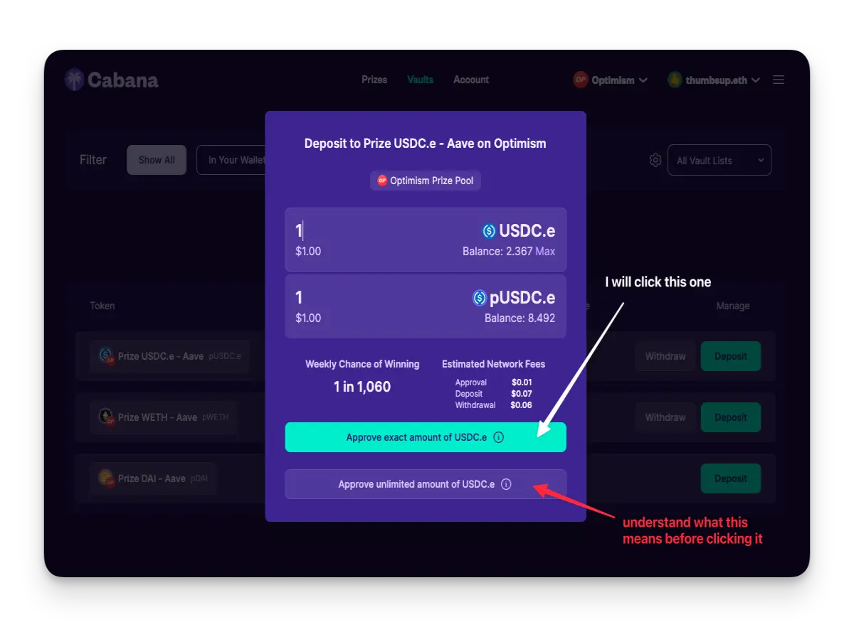Open vault list settings gear icon

click(655, 161)
